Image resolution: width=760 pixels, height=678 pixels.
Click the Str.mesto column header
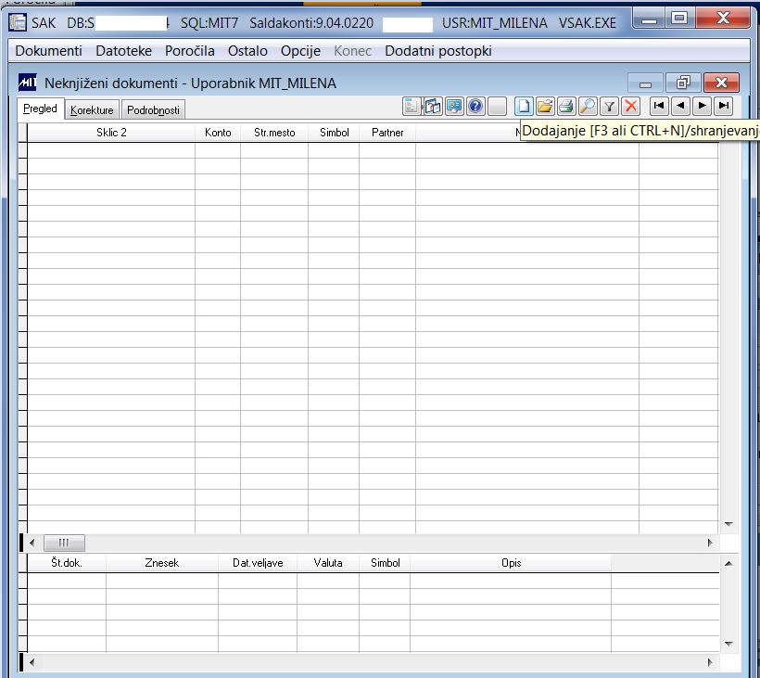[274, 133]
